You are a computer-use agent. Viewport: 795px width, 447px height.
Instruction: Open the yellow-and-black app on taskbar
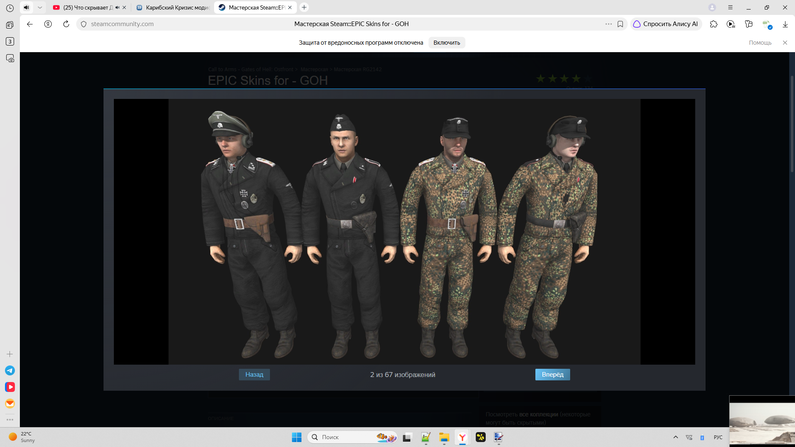pos(481,437)
